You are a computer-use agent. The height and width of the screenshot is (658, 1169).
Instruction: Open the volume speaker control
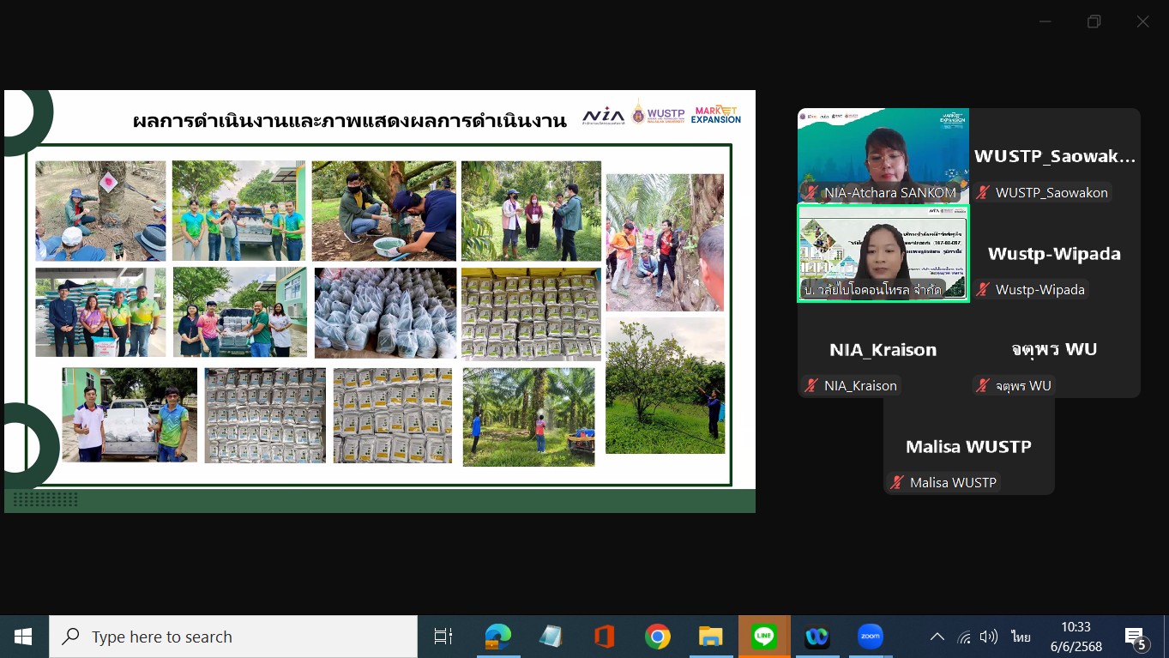point(989,637)
